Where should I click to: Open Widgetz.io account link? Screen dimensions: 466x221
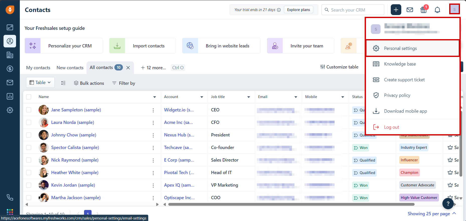(x=179, y=110)
